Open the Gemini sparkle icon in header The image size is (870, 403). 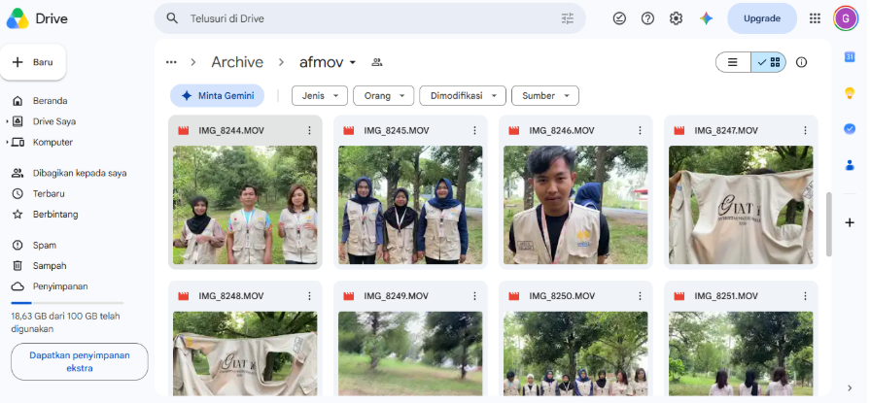click(706, 18)
